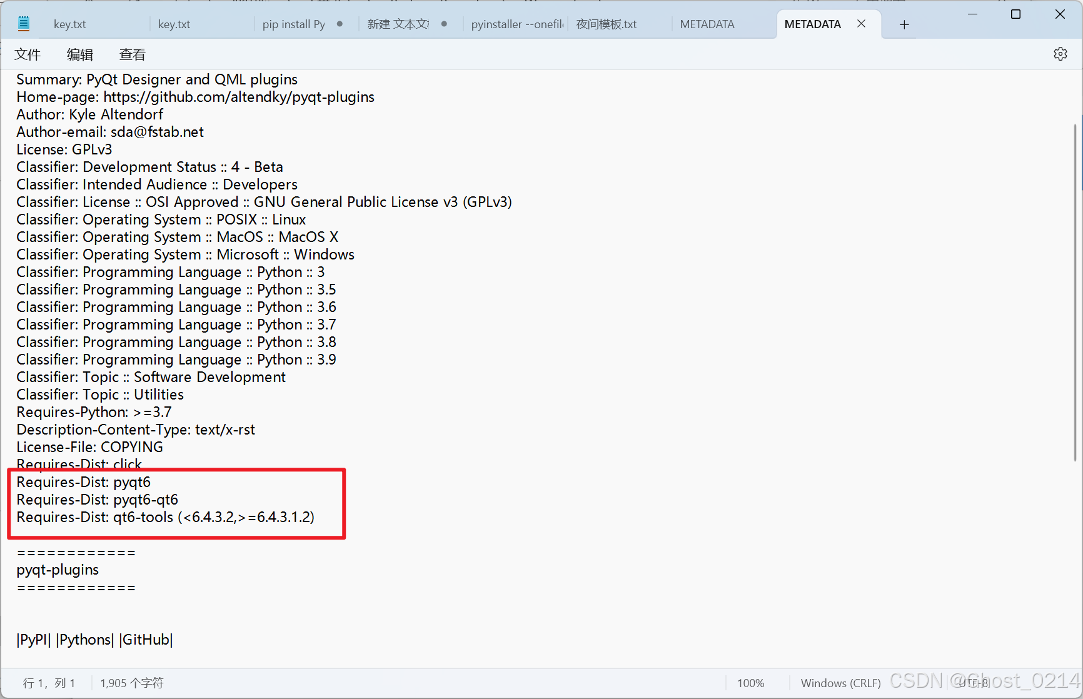Image resolution: width=1083 pixels, height=699 pixels.
Task: Click the 行 1, 列 1 cursor position
Action: [x=49, y=683]
